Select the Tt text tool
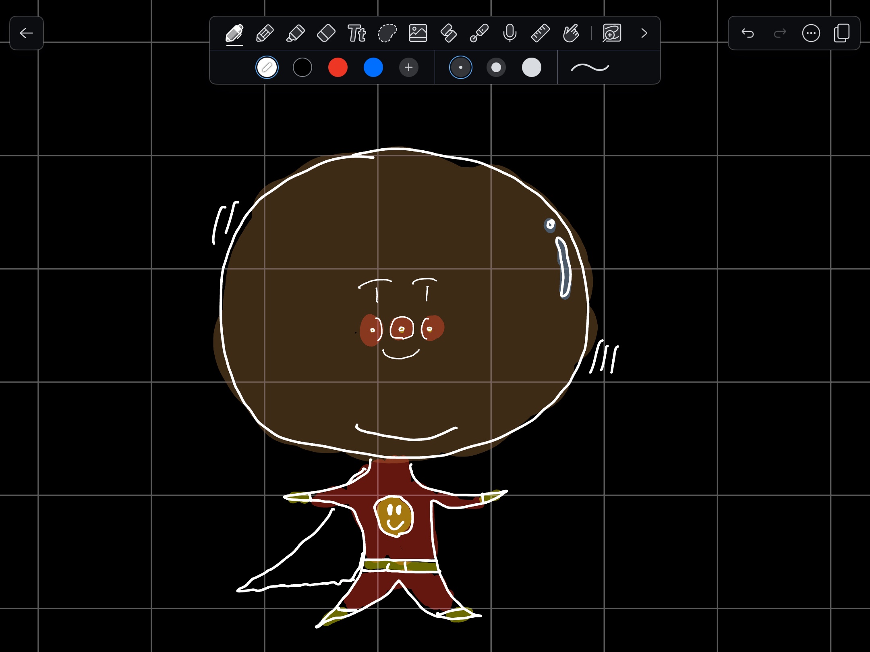The height and width of the screenshot is (652, 870). point(357,33)
